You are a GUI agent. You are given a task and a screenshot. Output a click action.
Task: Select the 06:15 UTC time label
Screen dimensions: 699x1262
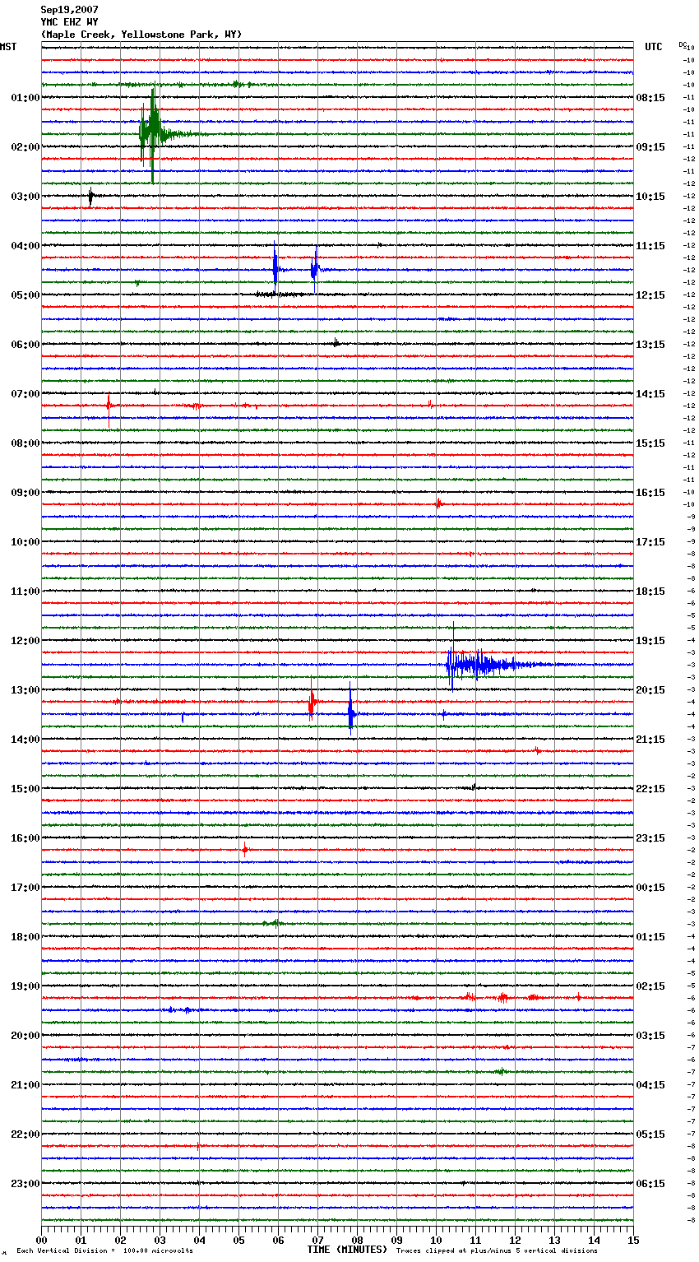click(x=650, y=1184)
